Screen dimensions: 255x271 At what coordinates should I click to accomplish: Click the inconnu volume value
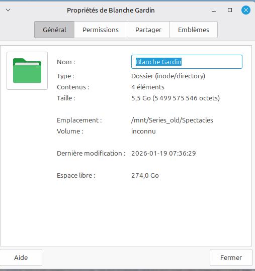click(x=143, y=131)
